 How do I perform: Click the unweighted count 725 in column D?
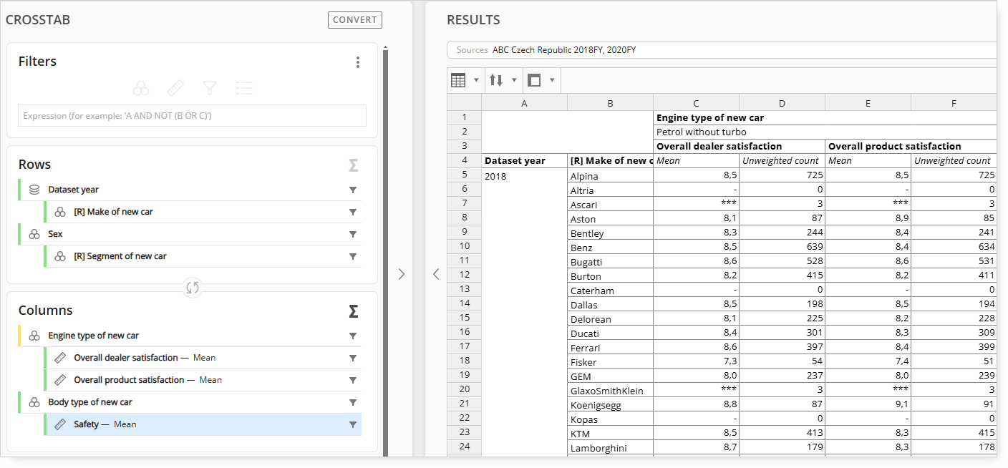[782, 175]
